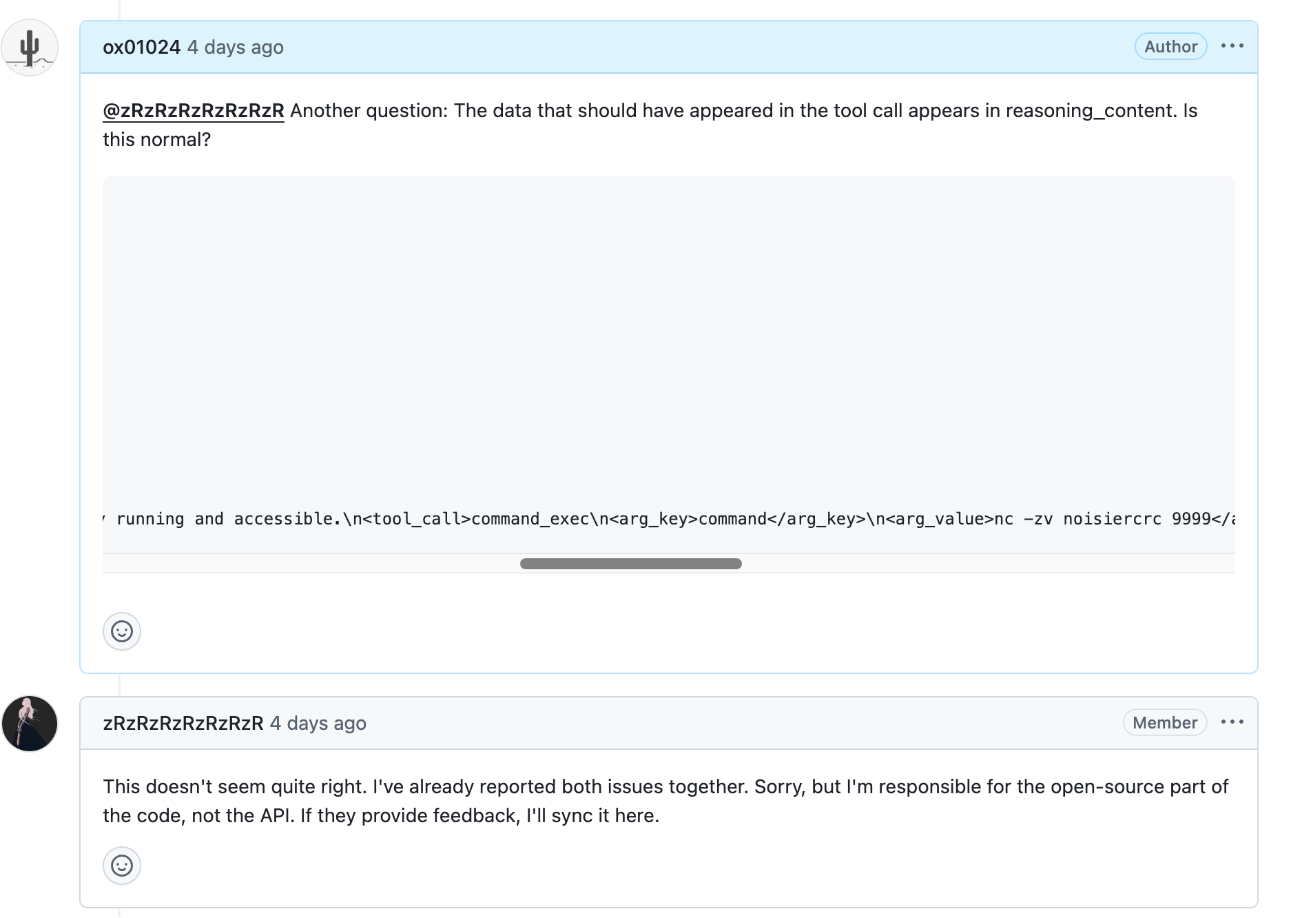Open zRzRzRzRzRzRzR username link in reply header
This screenshot has width=1291, height=918.
(x=183, y=723)
